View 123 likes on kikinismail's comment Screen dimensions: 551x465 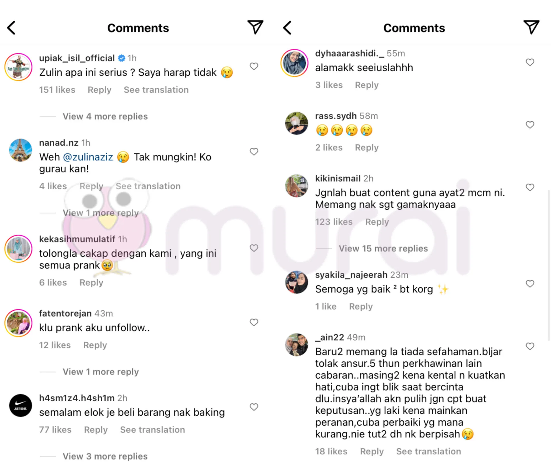(x=334, y=222)
